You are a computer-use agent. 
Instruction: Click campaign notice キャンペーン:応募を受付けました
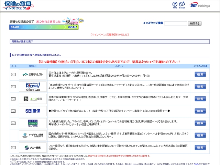[110, 35]
